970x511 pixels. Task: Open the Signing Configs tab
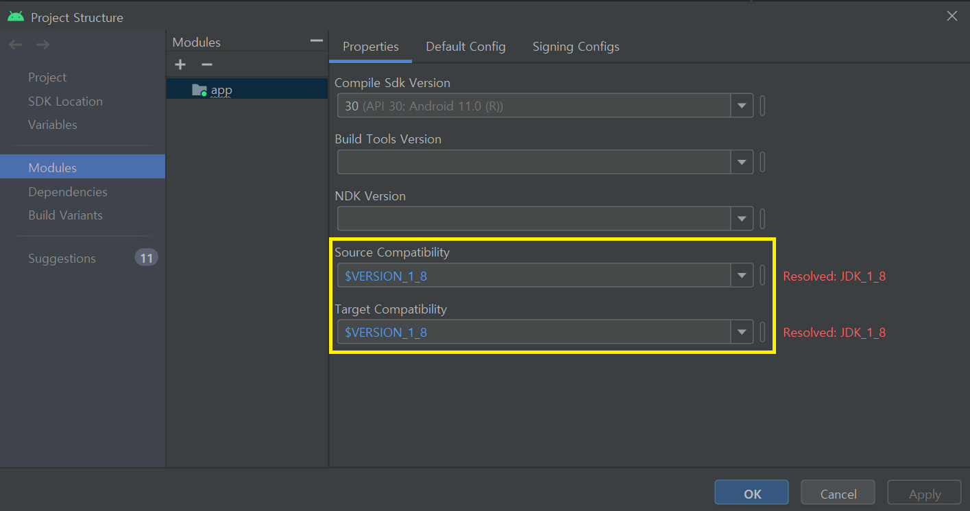576,47
